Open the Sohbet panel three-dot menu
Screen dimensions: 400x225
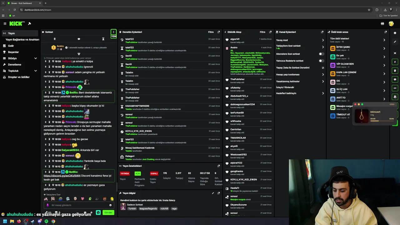click(x=113, y=32)
